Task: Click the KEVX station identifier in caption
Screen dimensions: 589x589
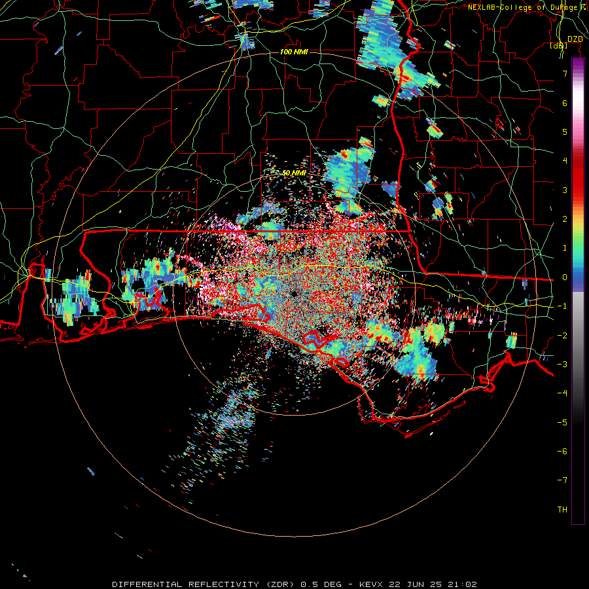Action: click(372, 584)
